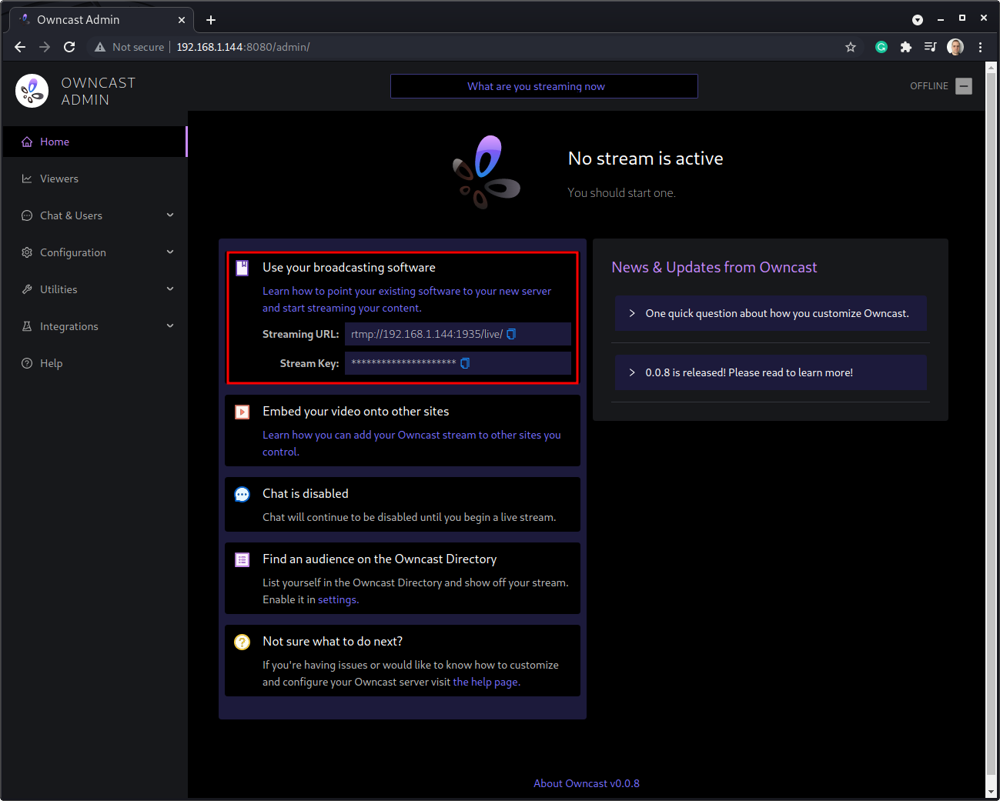1000x801 pixels.
Task: Select Chat & Users in sidebar
Action: point(95,215)
